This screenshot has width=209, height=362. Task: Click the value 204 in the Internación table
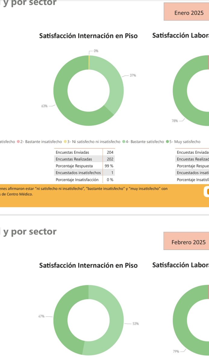point(110,152)
